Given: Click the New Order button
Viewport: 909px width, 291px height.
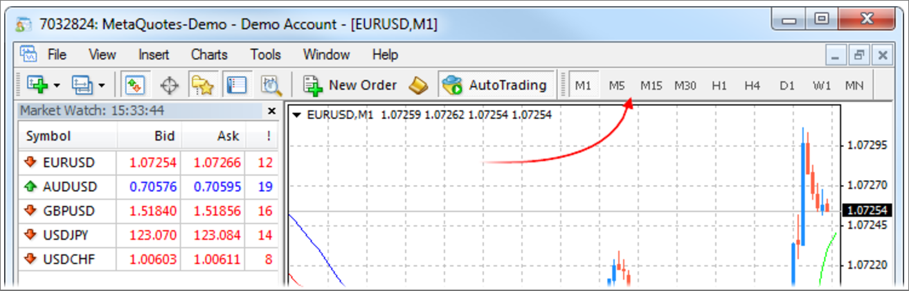Looking at the screenshot, I should pos(350,85).
